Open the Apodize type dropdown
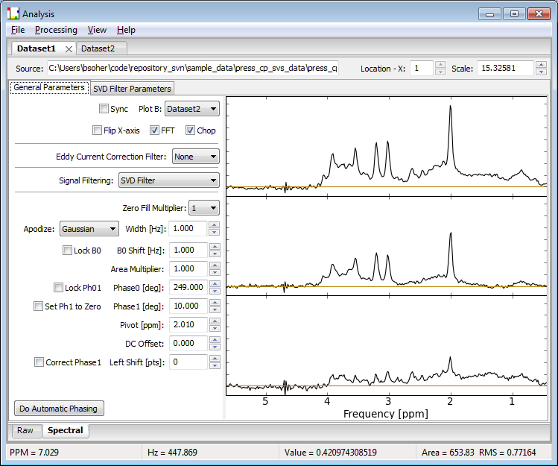558x466 pixels. (89, 229)
